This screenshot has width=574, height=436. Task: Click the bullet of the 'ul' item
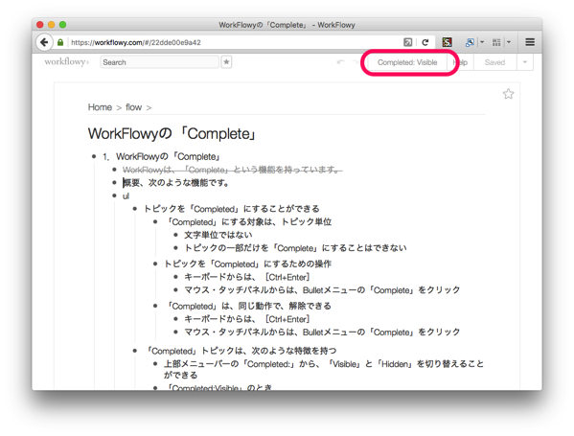coord(115,195)
